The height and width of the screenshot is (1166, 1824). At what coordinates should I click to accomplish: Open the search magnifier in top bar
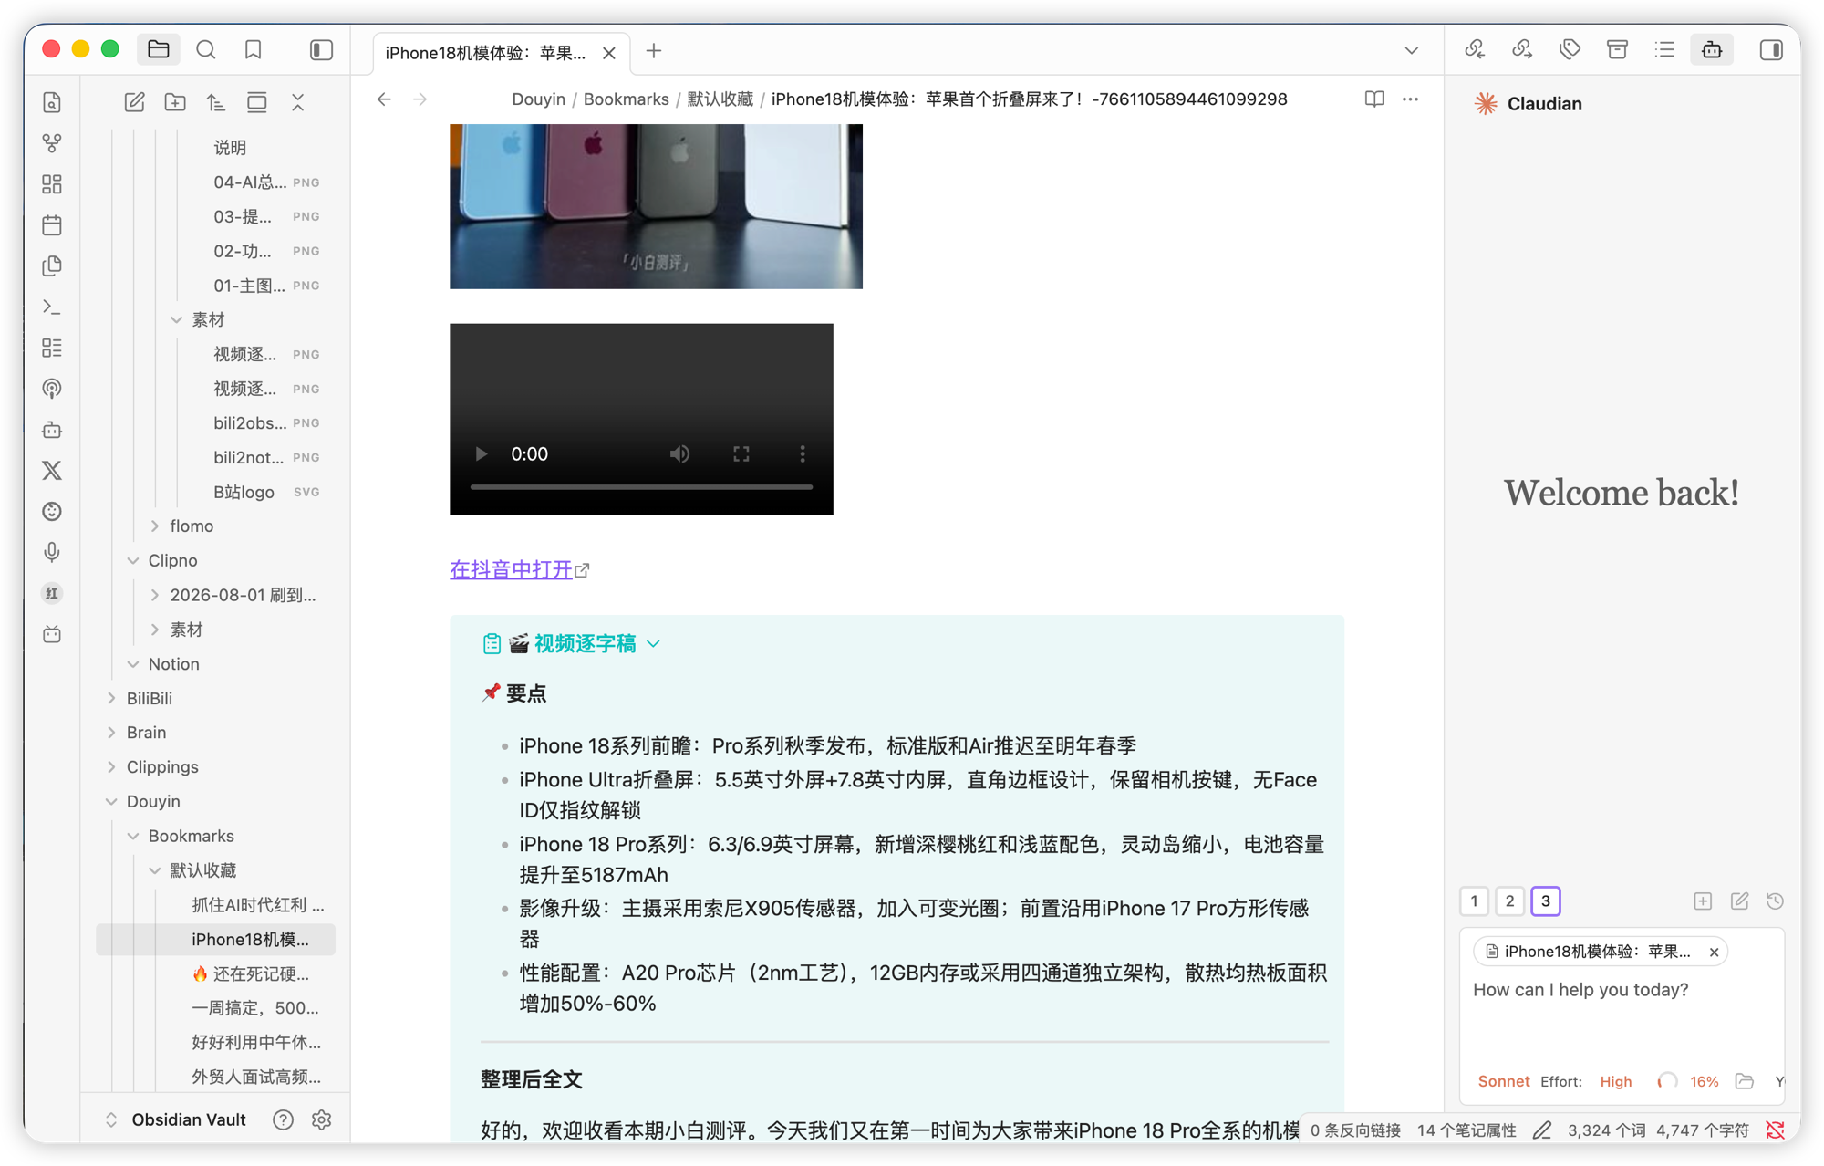(206, 50)
